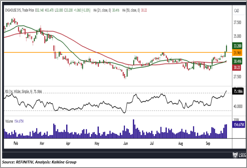Click the Jun label on time axis
Screen dimensions: 247x168
[126, 143]
